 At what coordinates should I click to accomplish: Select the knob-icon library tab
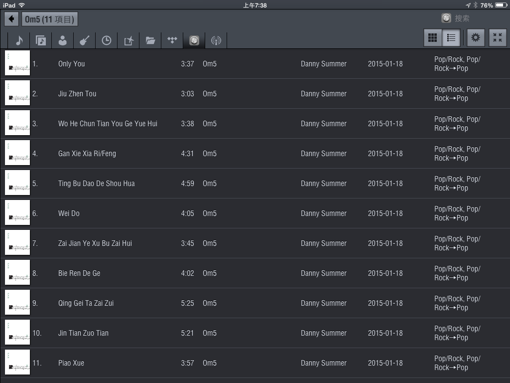coord(194,40)
